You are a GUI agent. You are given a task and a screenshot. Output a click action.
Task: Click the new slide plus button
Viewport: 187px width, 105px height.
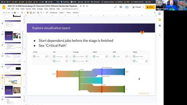[x=4, y=13]
